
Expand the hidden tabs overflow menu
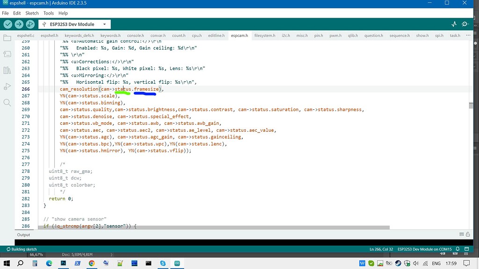(x=468, y=35)
